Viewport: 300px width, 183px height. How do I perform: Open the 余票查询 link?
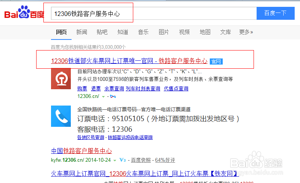tap(114, 88)
